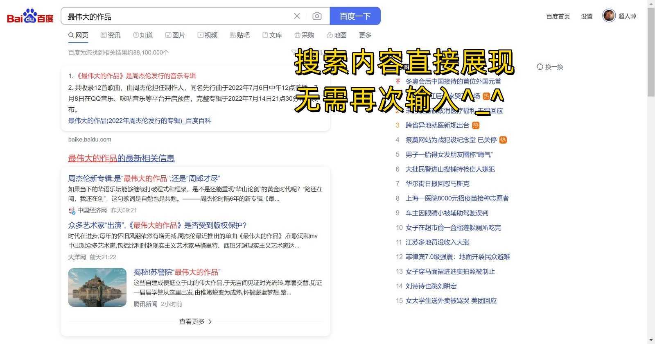Open hot topic 上海一医院8000元招疫苗接种志愿者
655x344 pixels.
coord(457,199)
